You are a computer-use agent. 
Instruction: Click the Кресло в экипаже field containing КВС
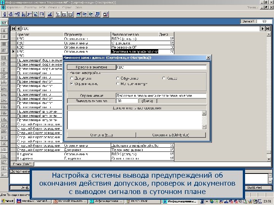coord(161,67)
